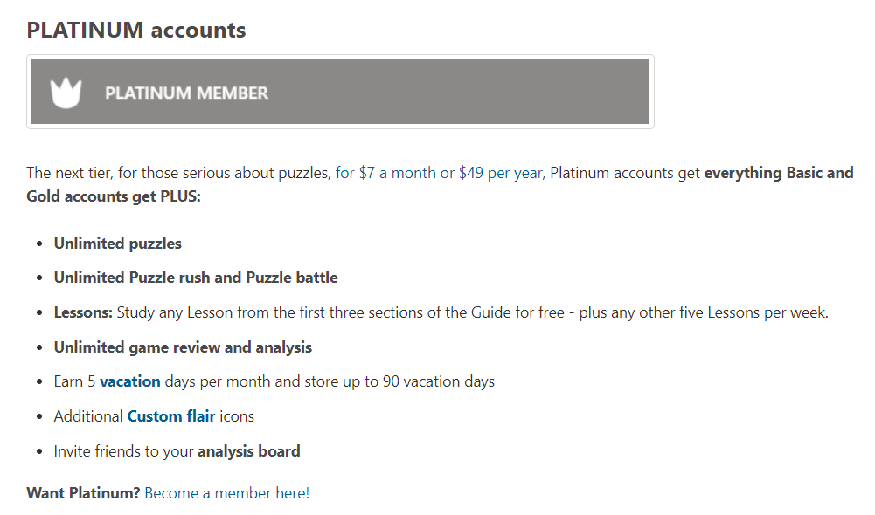Click the bold Lessons: label
This screenshot has height=515, width=875.
(x=83, y=312)
